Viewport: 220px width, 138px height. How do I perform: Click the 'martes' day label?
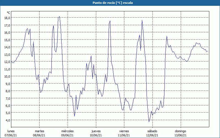pyautogui.click(x=40, y=131)
